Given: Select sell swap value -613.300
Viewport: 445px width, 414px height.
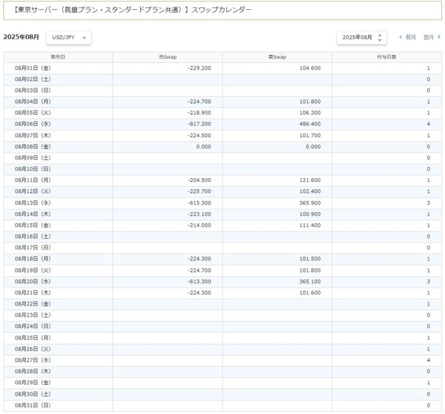Looking at the screenshot, I should 199,282.
